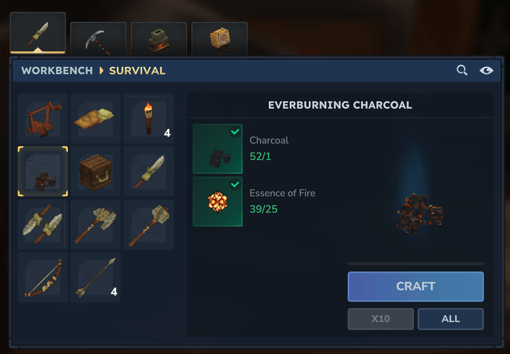
Task: Toggle the eye visibility filter
Action: 487,70
